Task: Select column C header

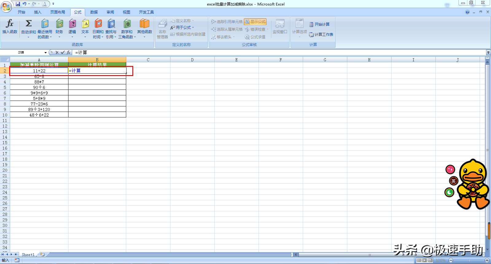Action: point(148,60)
